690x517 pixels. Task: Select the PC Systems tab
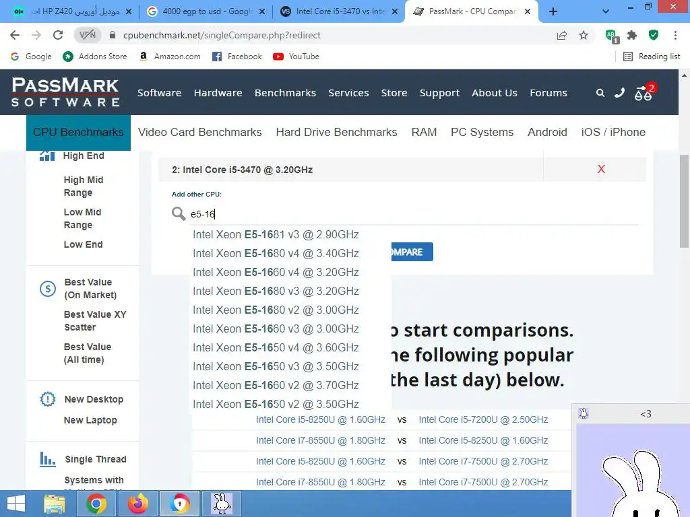click(x=482, y=133)
